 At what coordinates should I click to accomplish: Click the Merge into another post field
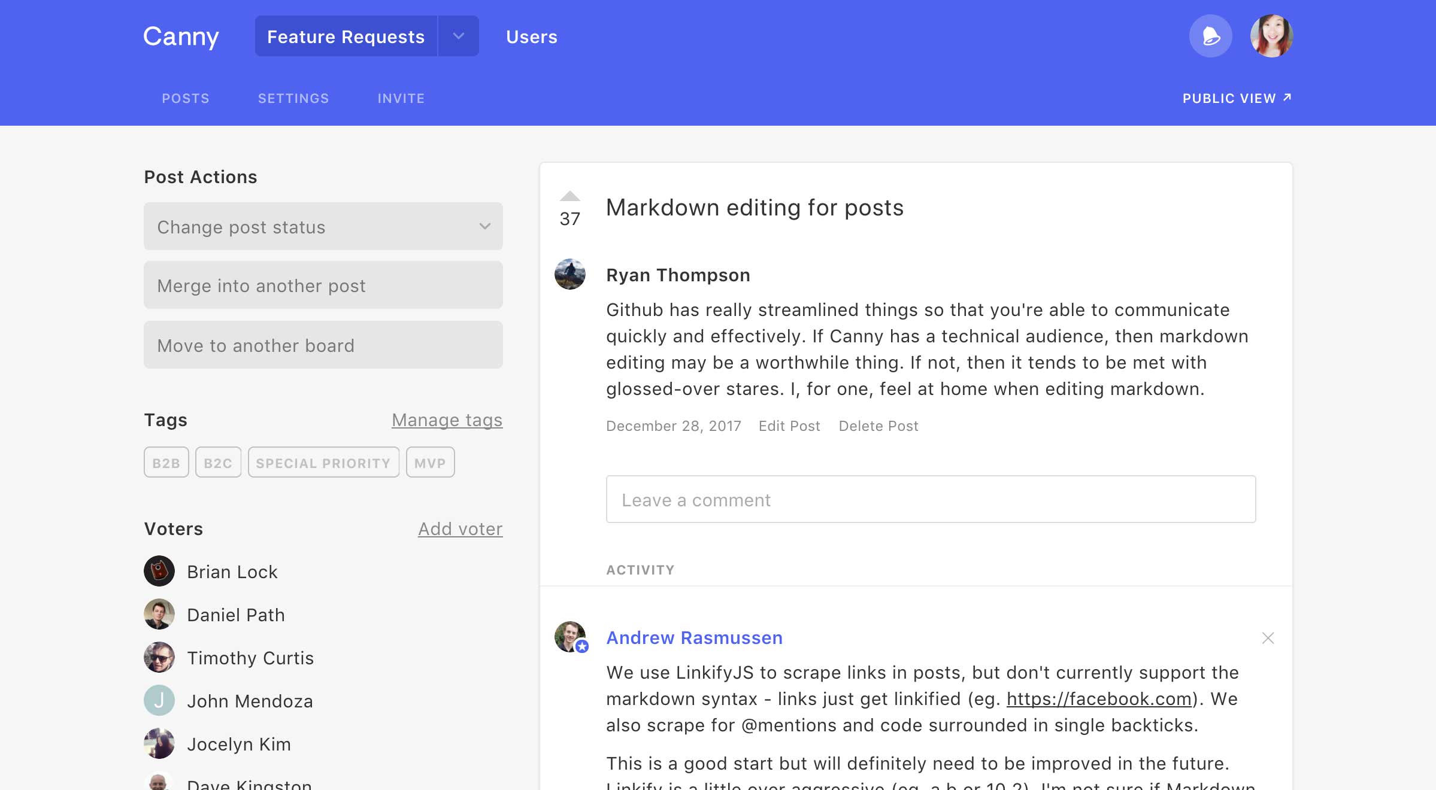click(323, 285)
